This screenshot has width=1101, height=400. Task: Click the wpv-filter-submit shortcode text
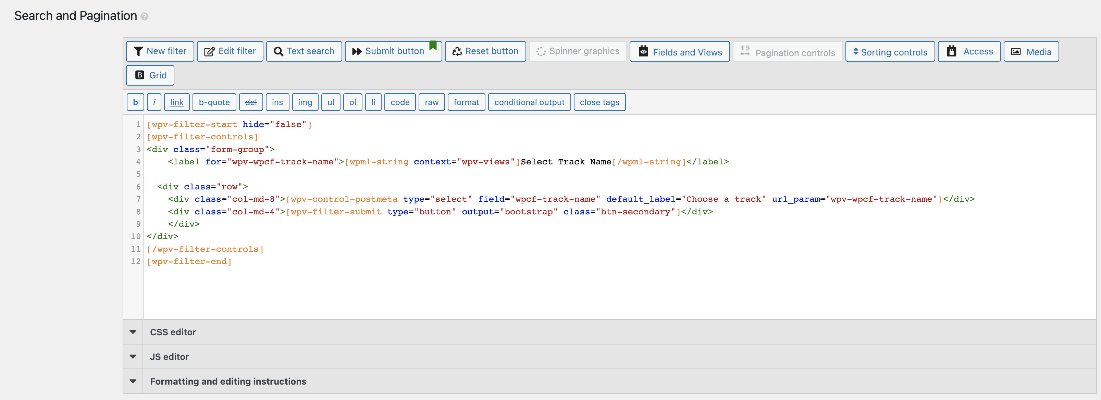(336, 212)
